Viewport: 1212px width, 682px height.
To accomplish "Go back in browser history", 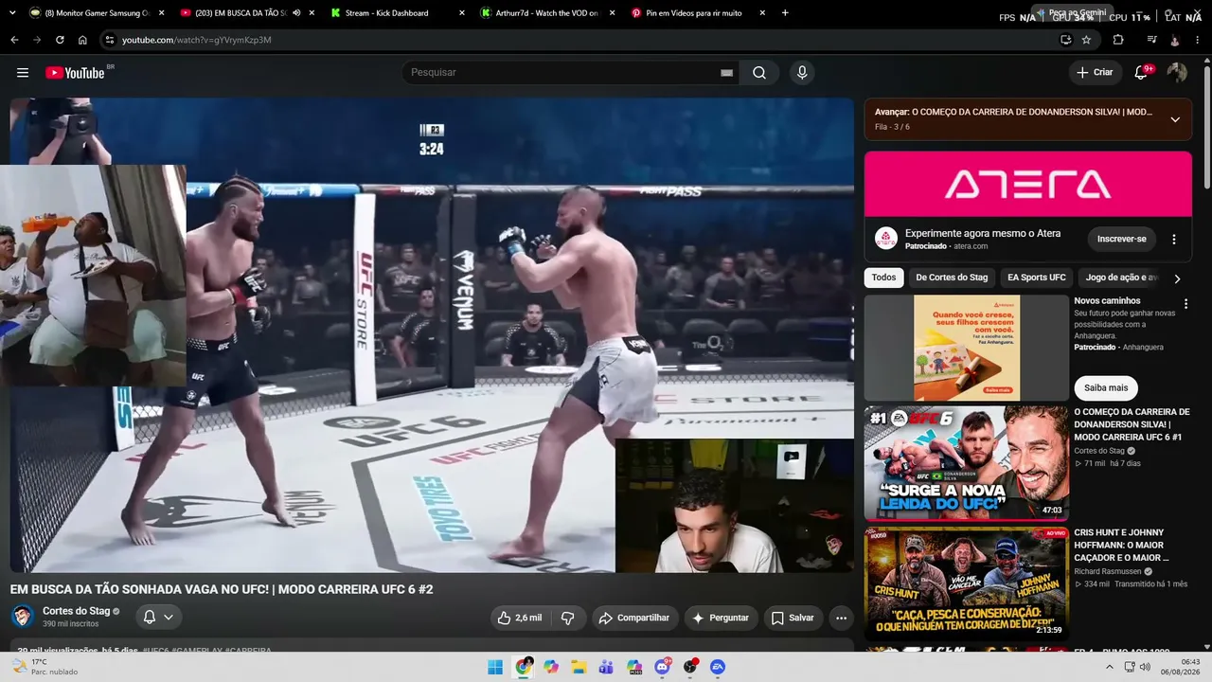I will (14, 40).
